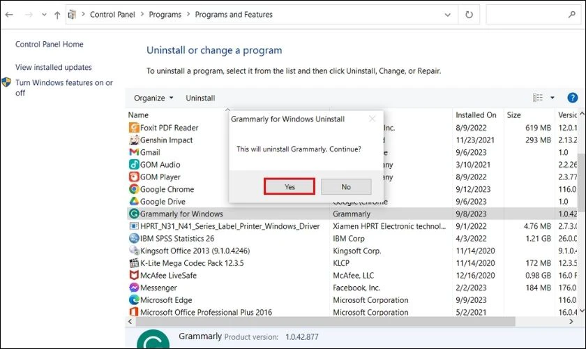Click the Gmail app icon
This screenshot has height=349, width=586.
pos(134,152)
